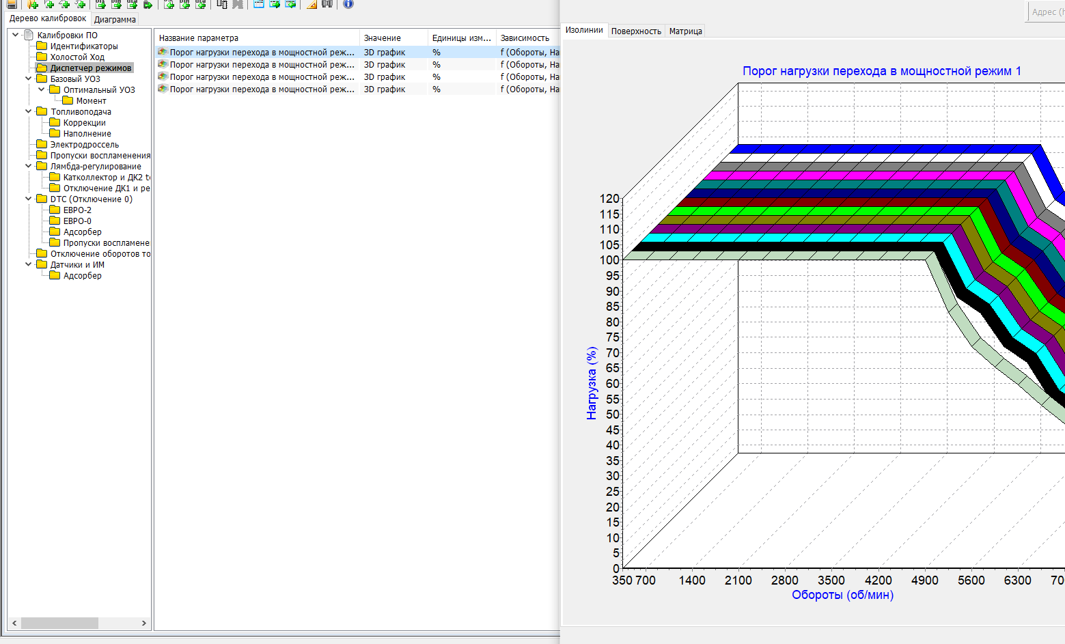Collapse the DTC (Отключение 0) node

click(x=29, y=199)
